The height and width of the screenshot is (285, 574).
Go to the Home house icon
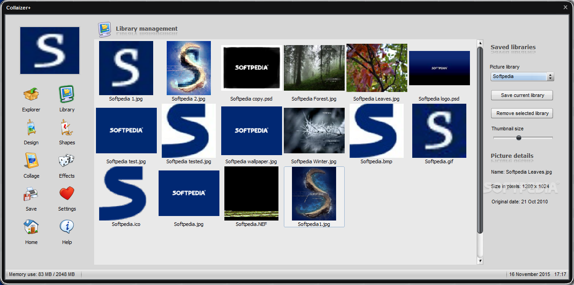point(31,227)
